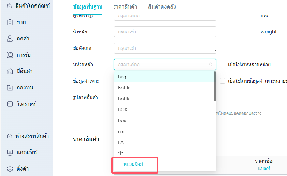
Task: Open the การรับ receiving icon
Action: pos(10,55)
